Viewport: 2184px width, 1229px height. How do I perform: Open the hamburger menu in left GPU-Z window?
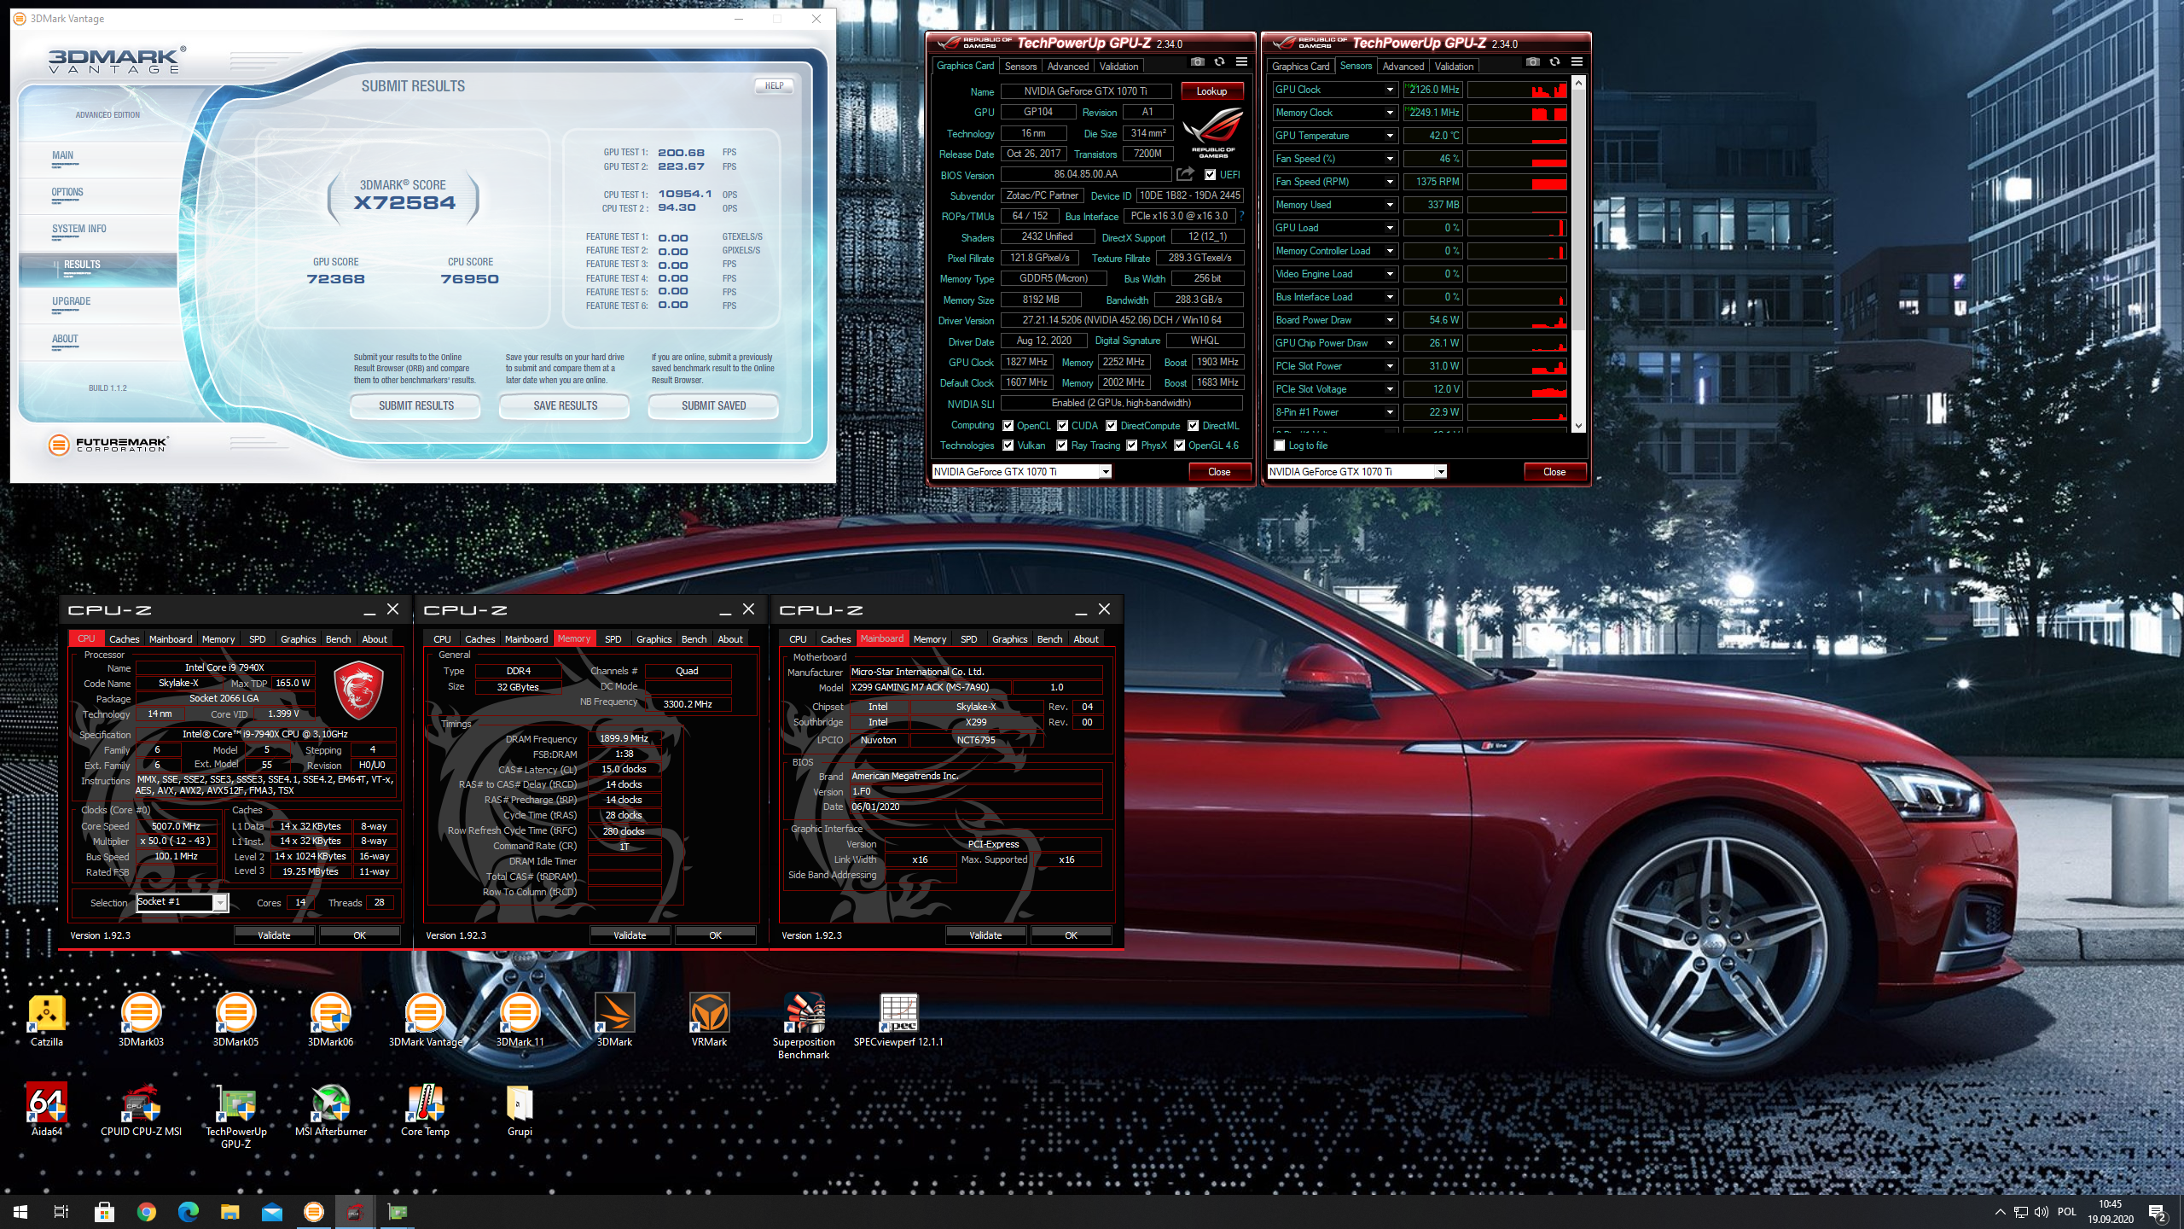coord(1242,62)
